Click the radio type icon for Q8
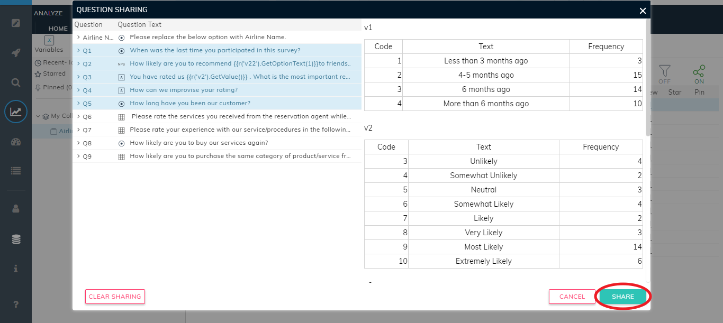The width and height of the screenshot is (723, 323). pos(121,143)
